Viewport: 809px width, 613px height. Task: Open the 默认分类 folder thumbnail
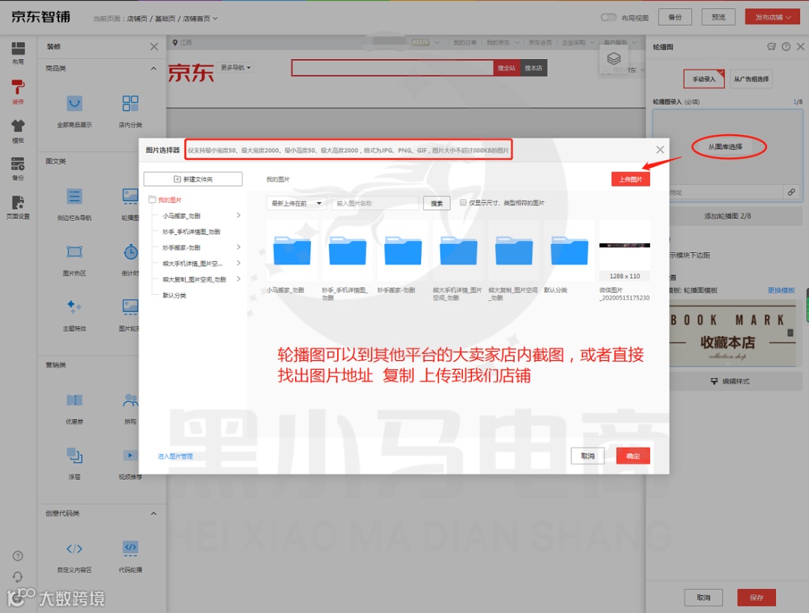569,251
